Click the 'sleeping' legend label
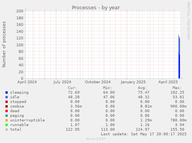This screenshot has width=192, height=143. 19,93
